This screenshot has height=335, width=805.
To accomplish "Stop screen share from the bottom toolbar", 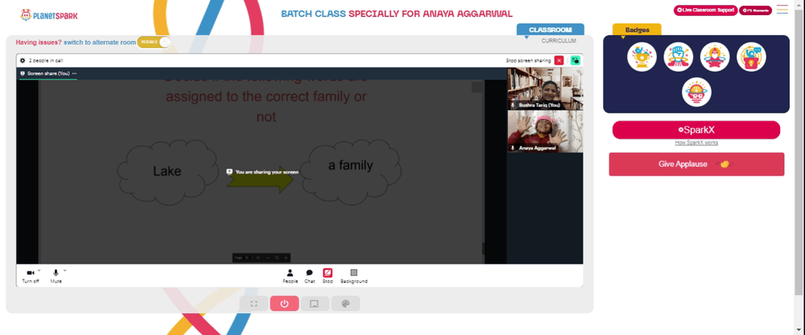I will (x=328, y=276).
